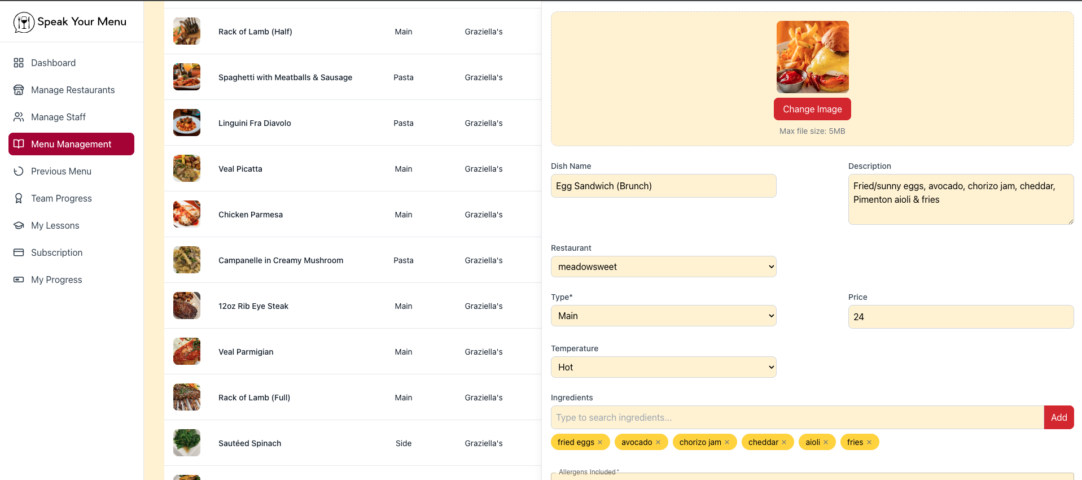This screenshot has width=1082, height=480.
Task: Select the Rack of Lamb (Half) dish name
Action: [x=255, y=32]
